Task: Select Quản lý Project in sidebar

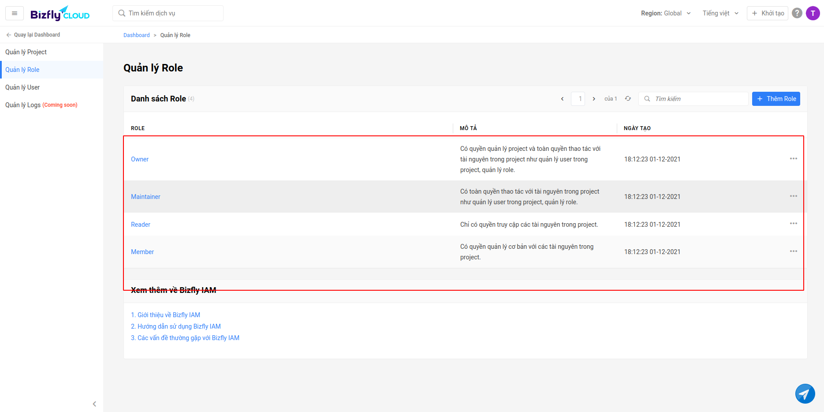Action: tap(26, 52)
